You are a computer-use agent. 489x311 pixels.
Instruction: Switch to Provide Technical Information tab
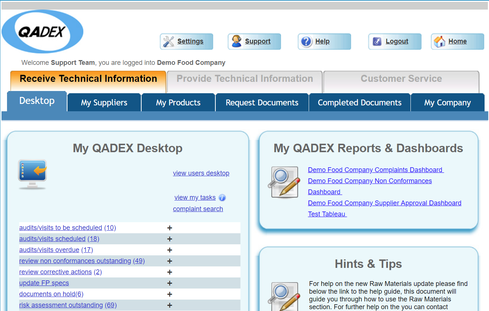coord(245,82)
